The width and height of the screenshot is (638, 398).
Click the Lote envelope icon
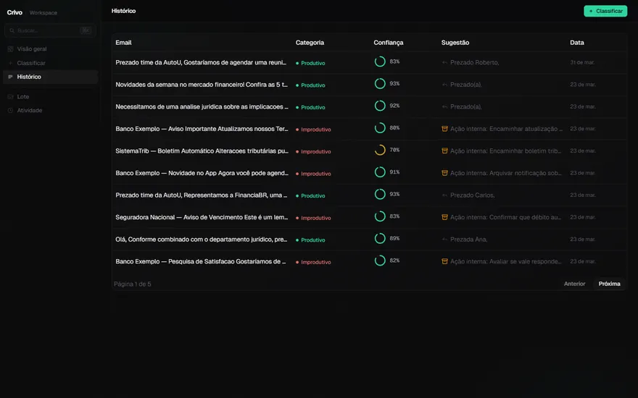(11, 97)
